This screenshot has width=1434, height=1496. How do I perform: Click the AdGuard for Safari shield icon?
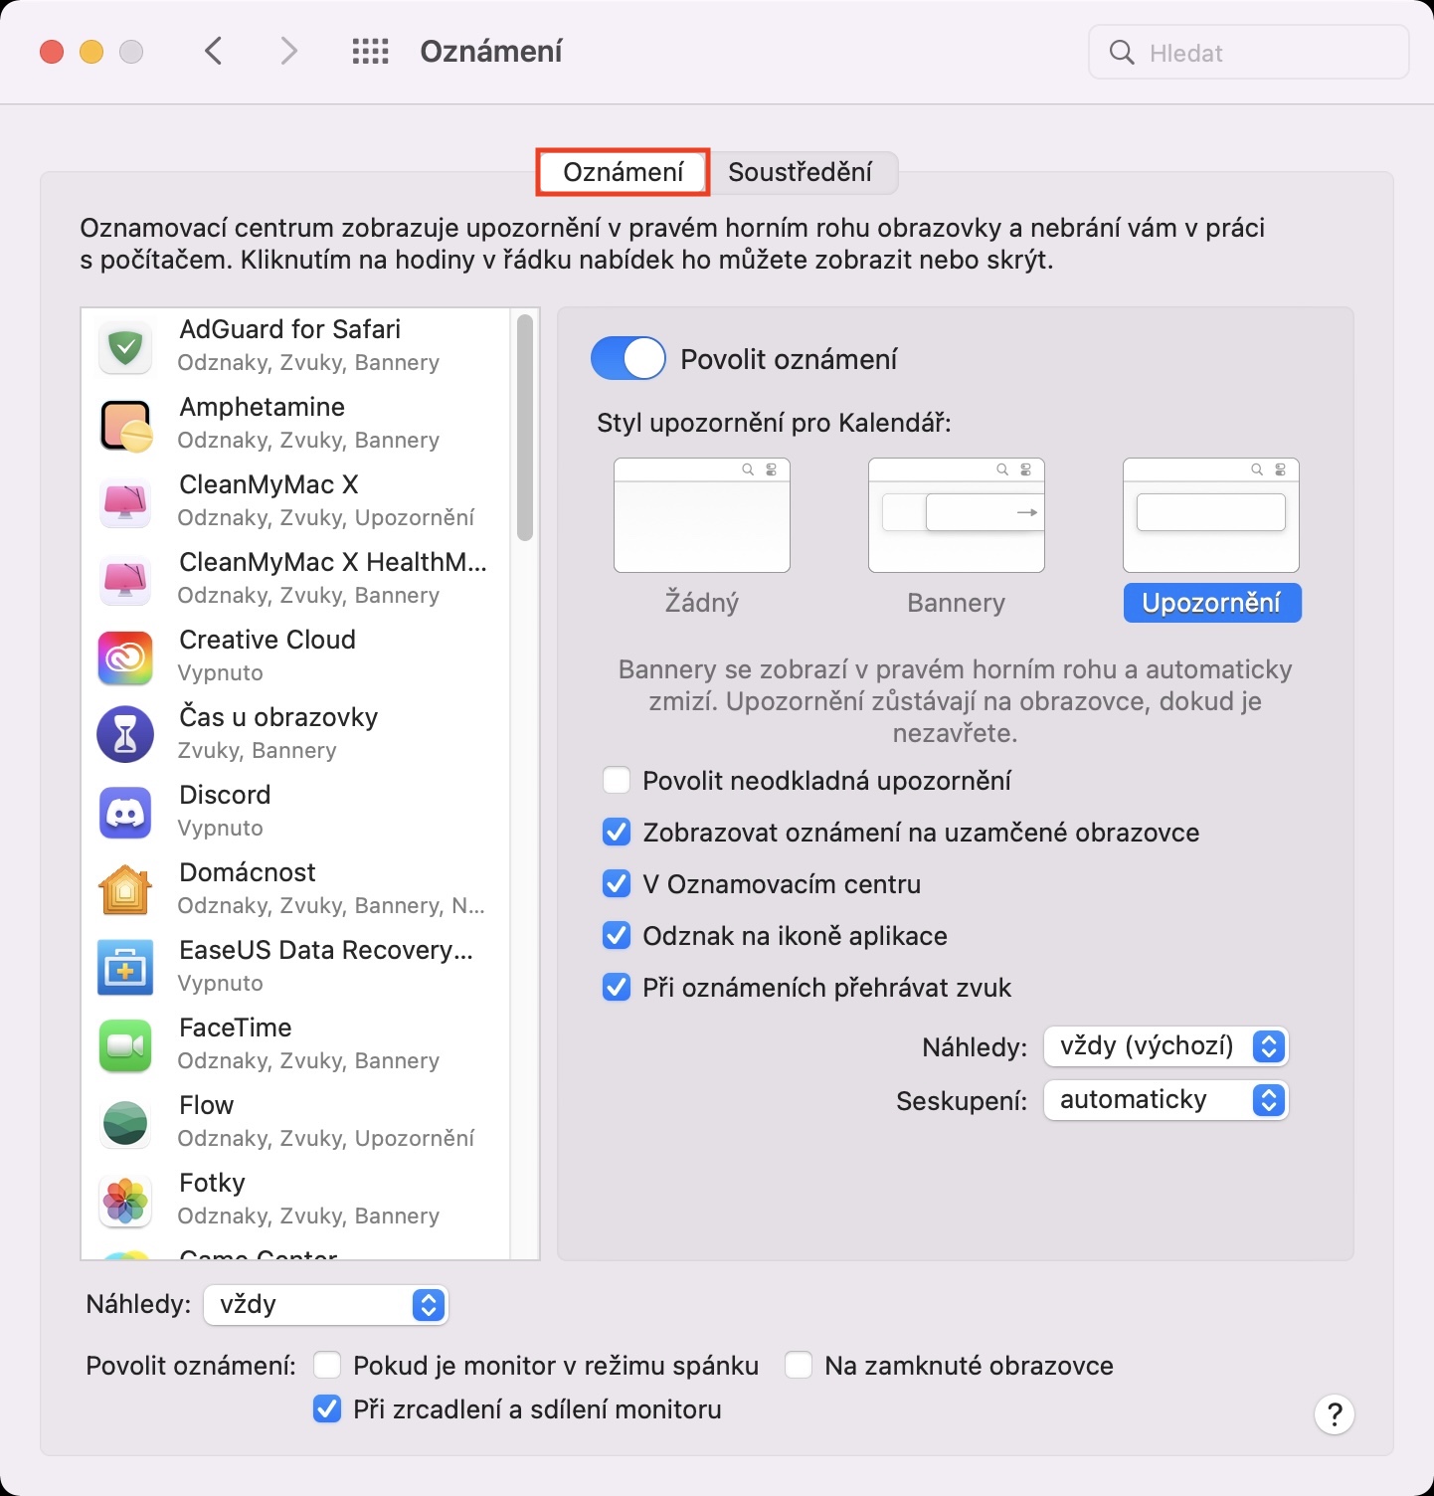(125, 346)
